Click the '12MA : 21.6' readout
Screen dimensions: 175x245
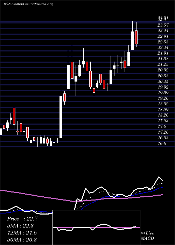click(x=22, y=233)
